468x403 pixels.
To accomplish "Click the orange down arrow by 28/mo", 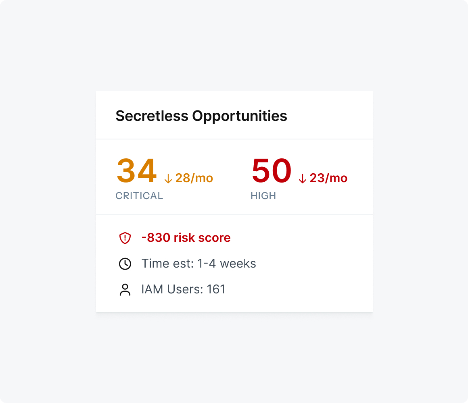I will [168, 179].
